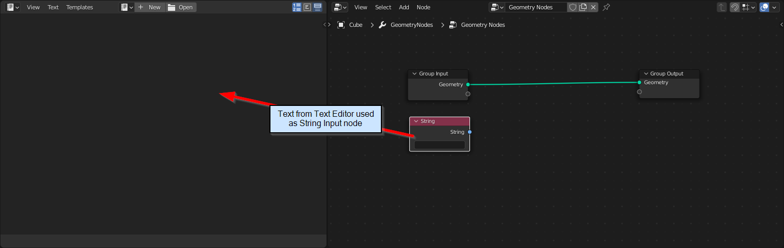Click the Group Output Geometry input socket
Image resolution: width=784 pixels, height=248 pixels.
(x=639, y=83)
